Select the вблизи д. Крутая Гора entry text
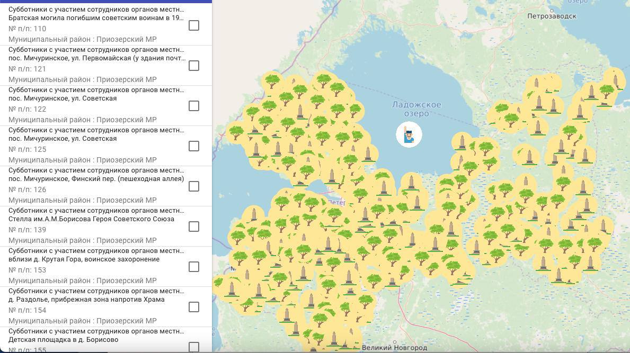Image resolution: width=630 pixels, height=353 pixels. pos(84,259)
